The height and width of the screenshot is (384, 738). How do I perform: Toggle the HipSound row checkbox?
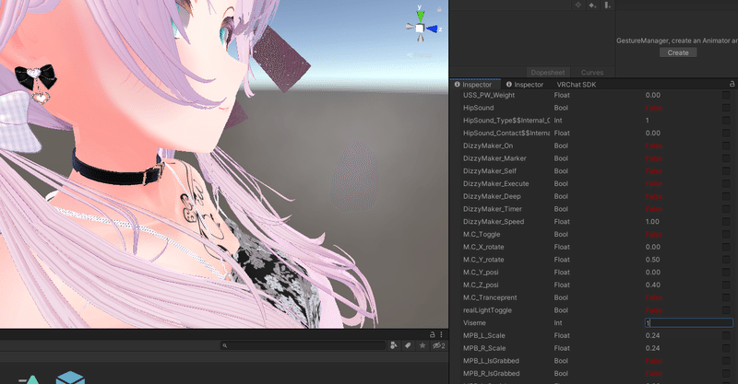[x=726, y=108]
